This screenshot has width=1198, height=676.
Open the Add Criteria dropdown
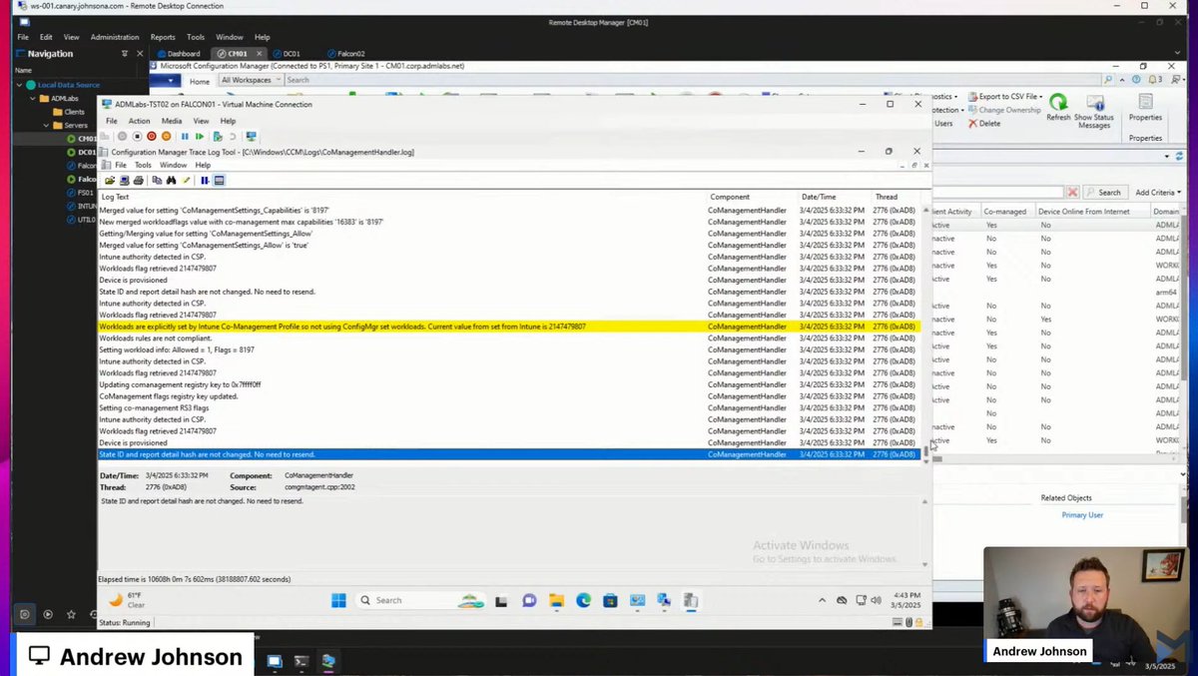pos(1158,192)
